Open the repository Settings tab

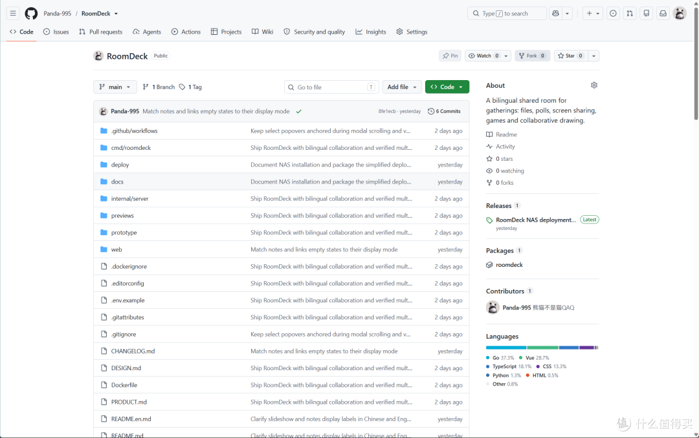click(x=412, y=32)
